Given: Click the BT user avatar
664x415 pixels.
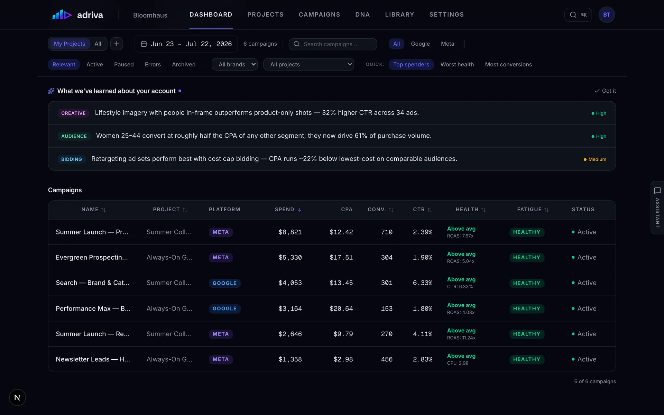Looking at the screenshot, I should point(607,15).
